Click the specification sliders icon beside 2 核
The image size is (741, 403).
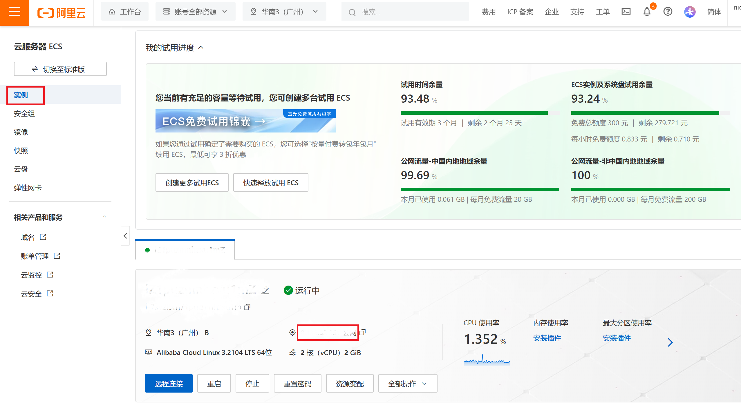coord(292,352)
